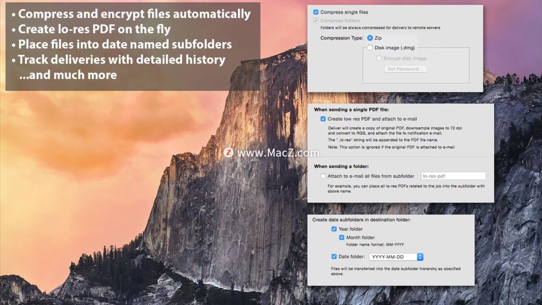Click the Track deliveries with detailed history text

coord(122,60)
